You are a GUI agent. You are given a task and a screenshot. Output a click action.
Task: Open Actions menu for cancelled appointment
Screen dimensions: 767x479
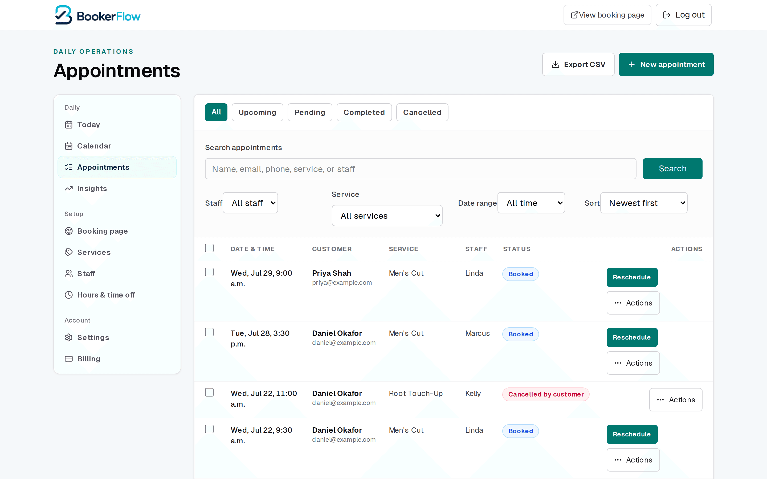tap(676, 400)
